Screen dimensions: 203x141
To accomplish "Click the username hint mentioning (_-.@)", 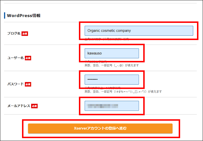I will 112,65.
